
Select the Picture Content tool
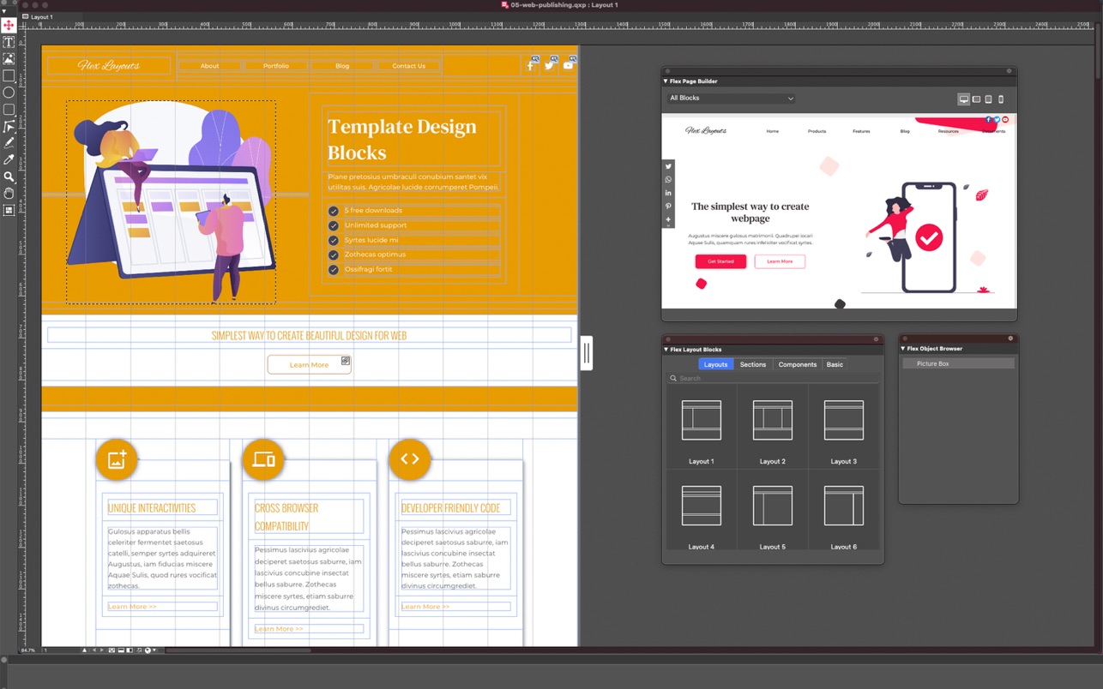tap(9, 59)
